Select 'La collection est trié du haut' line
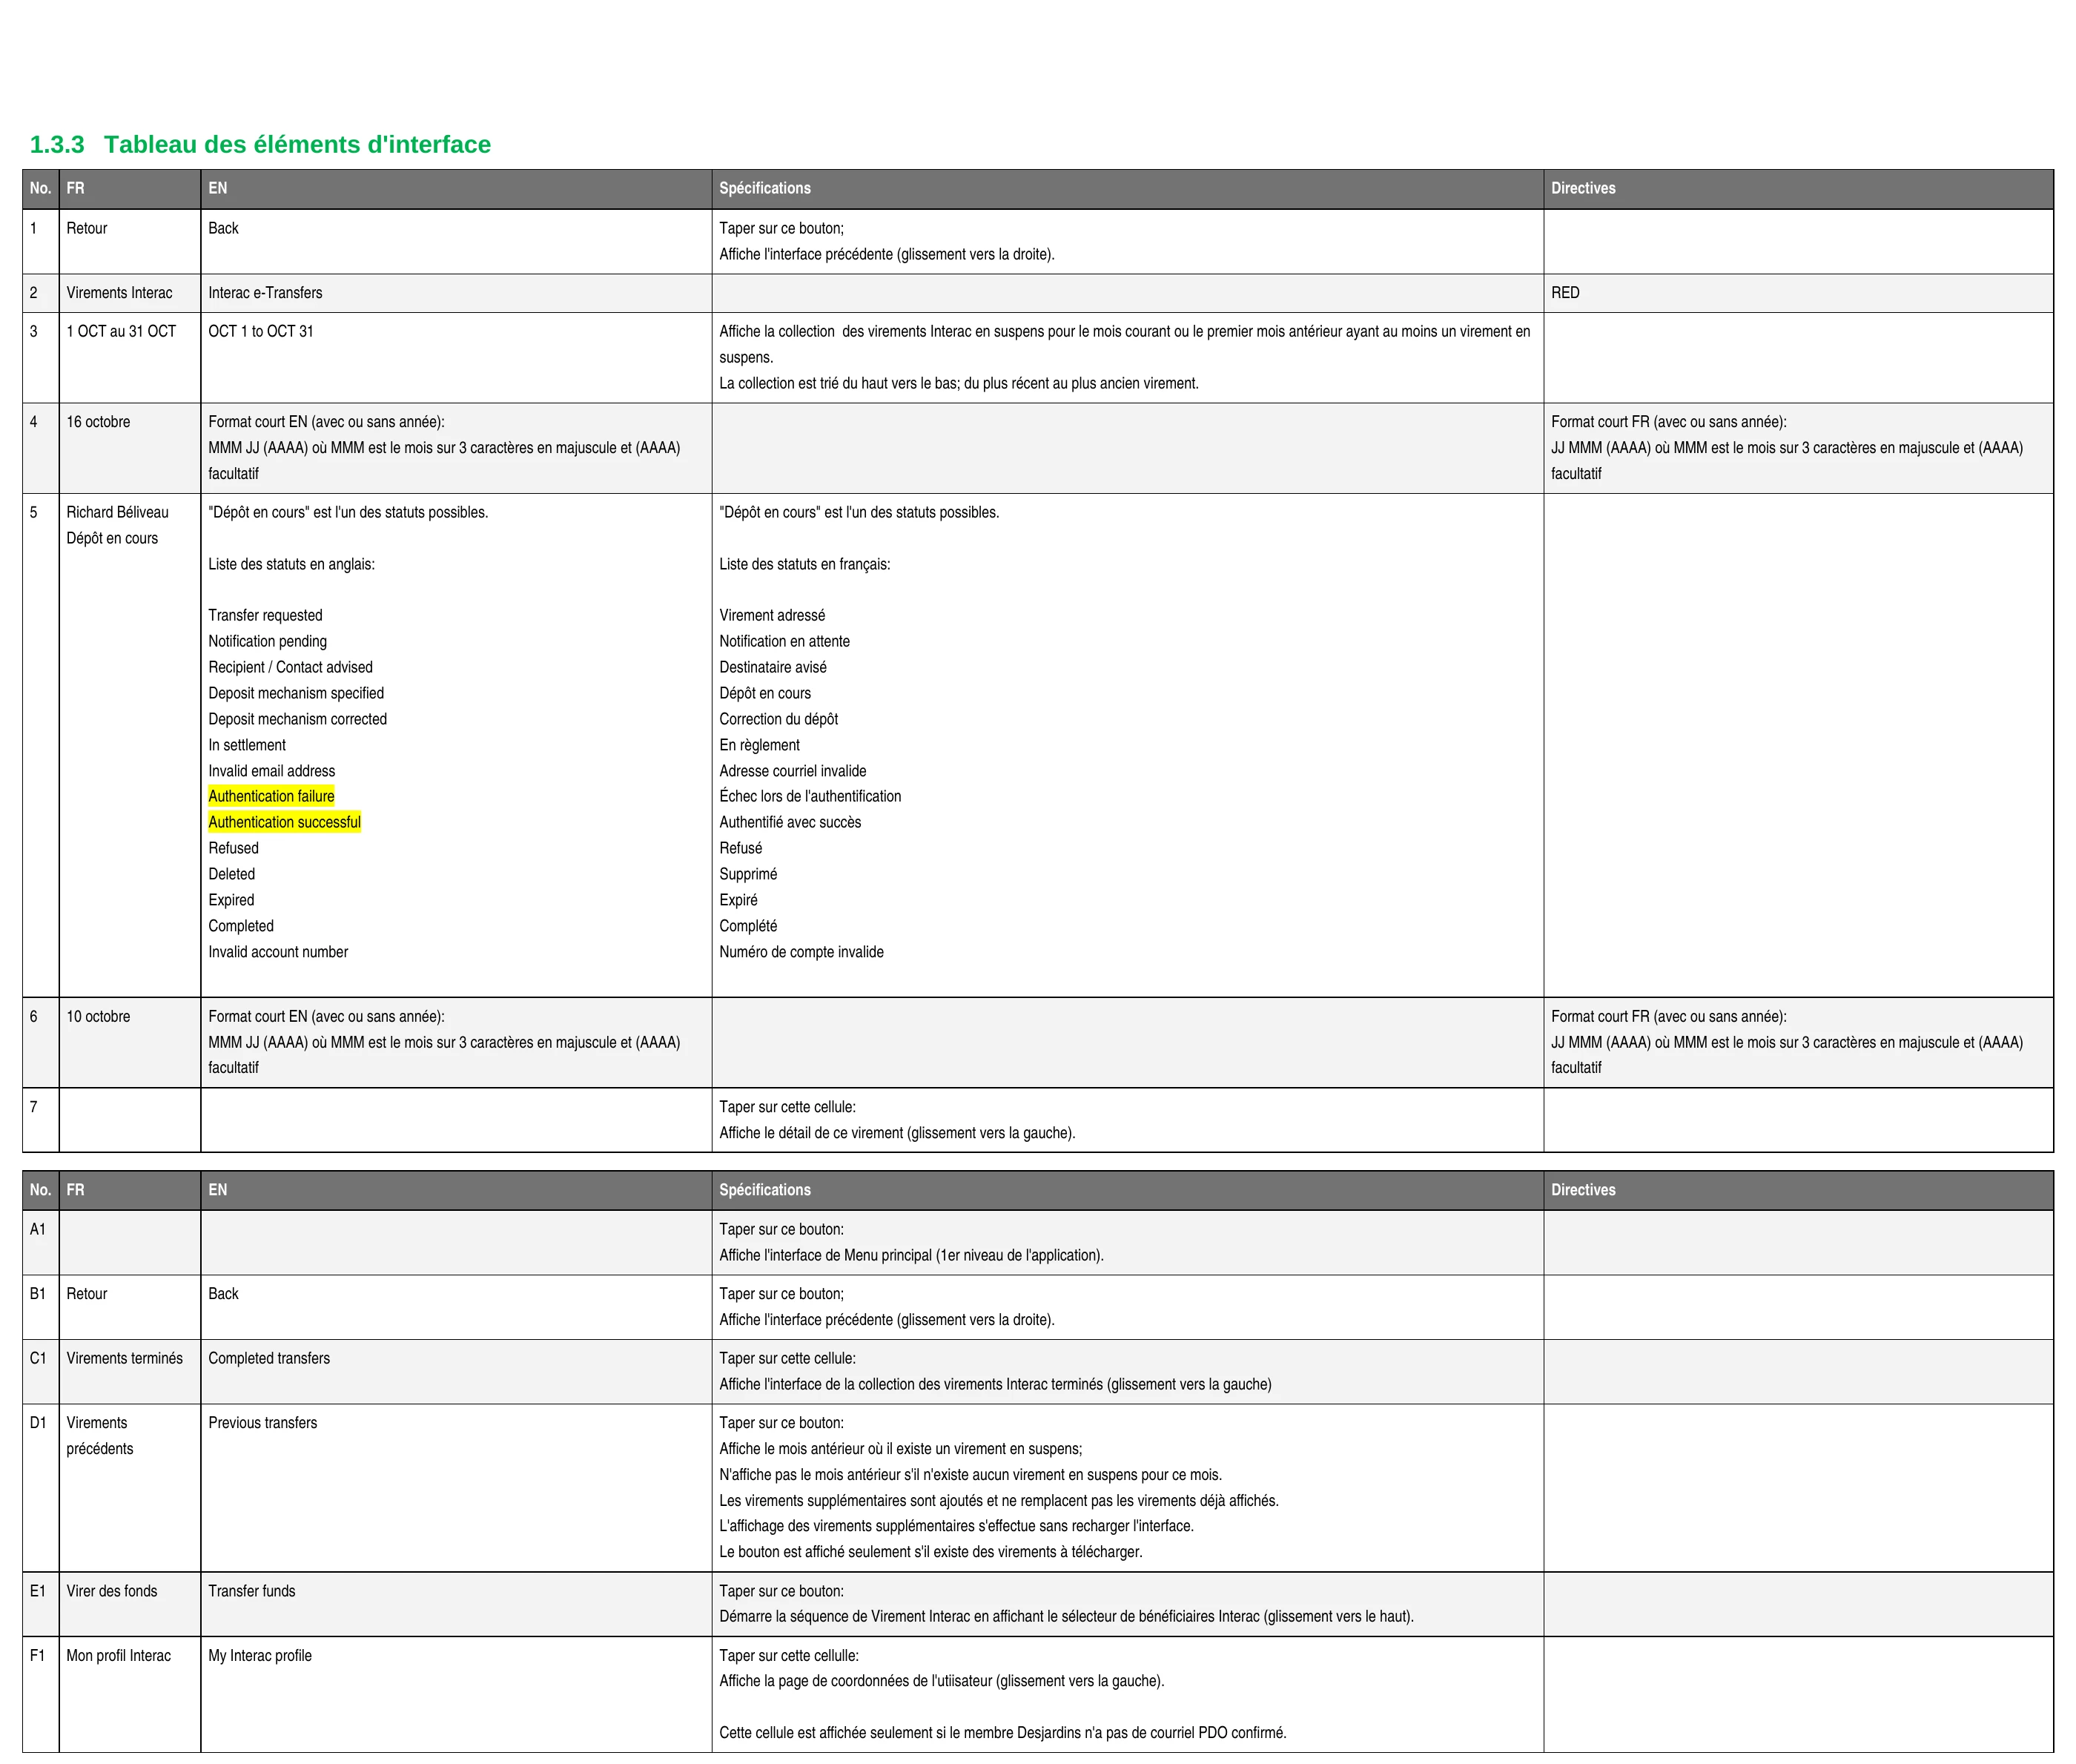Image resolution: width=2076 pixels, height=1764 pixels. pyautogui.click(x=958, y=383)
